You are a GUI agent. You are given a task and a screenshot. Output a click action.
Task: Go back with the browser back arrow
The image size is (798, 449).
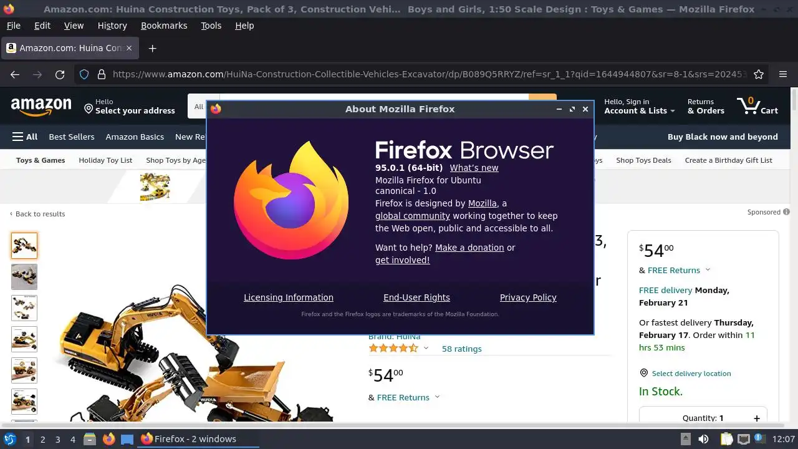coord(15,74)
